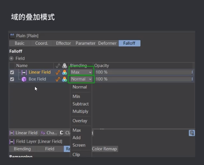Click the Linear Field icon in bottom bar

click(x=12, y=133)
